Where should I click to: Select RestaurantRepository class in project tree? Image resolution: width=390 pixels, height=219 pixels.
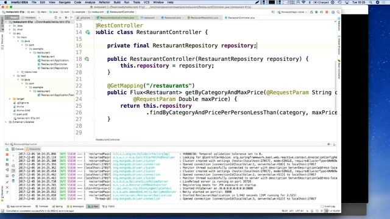tap(53, 68)
